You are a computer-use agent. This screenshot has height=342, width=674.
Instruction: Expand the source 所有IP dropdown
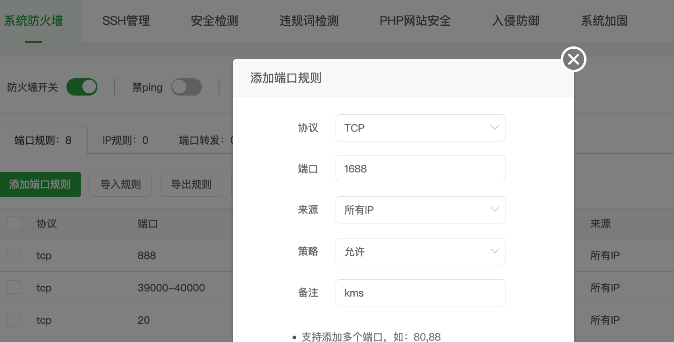click(420, 210)
